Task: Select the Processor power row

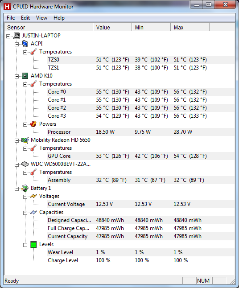Action: 140,132
